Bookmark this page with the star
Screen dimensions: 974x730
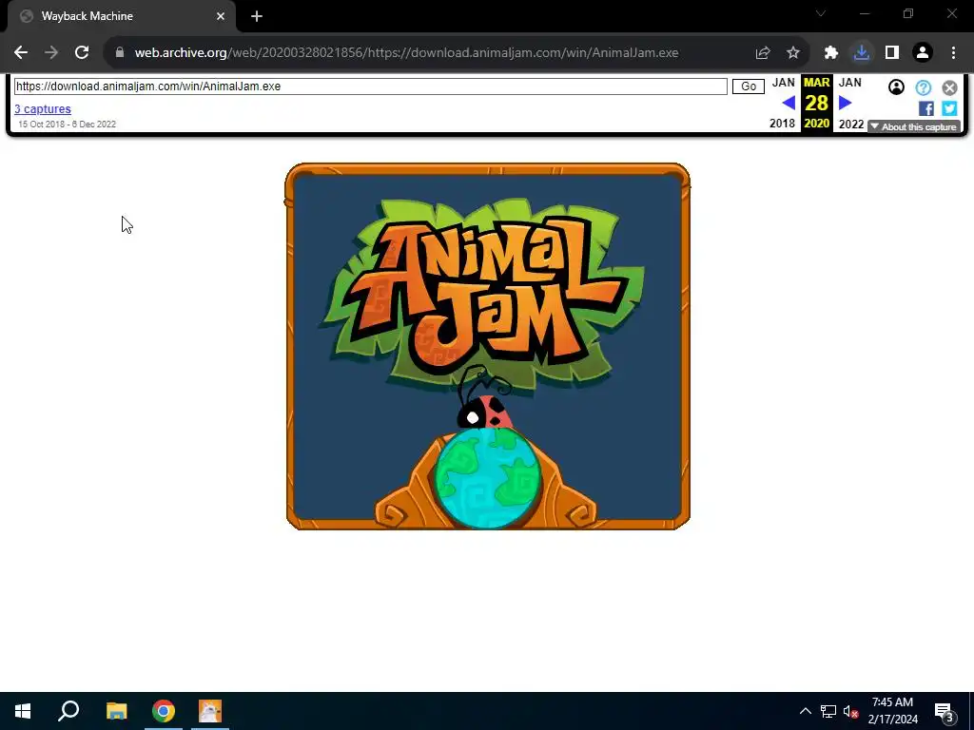point(793,53)
